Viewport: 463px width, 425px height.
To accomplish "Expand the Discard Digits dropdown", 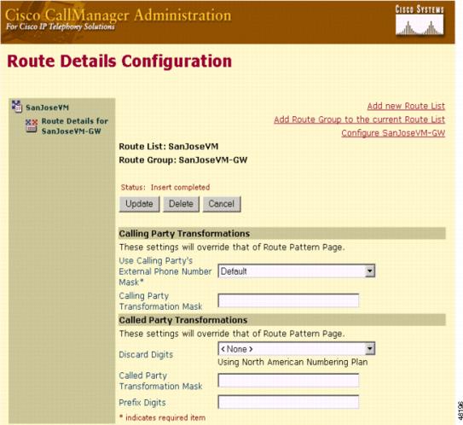I will pos(297,349).
